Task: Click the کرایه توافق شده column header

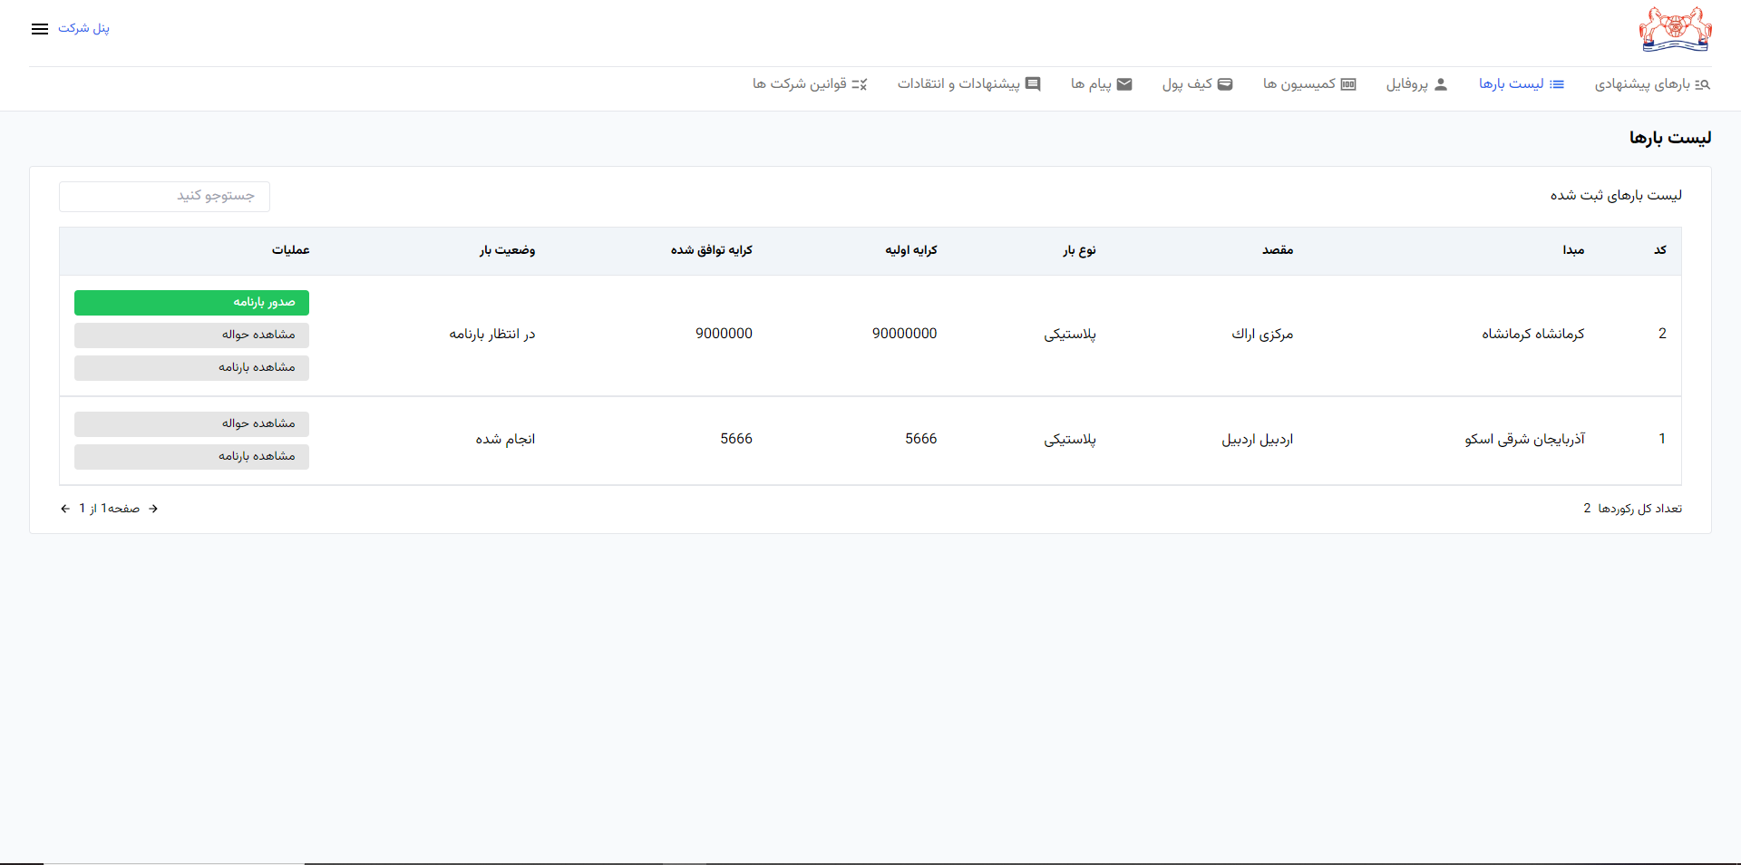Action: tap(712, 250)
